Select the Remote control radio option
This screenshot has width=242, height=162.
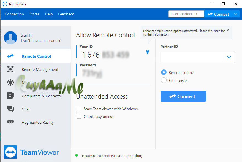164,72
